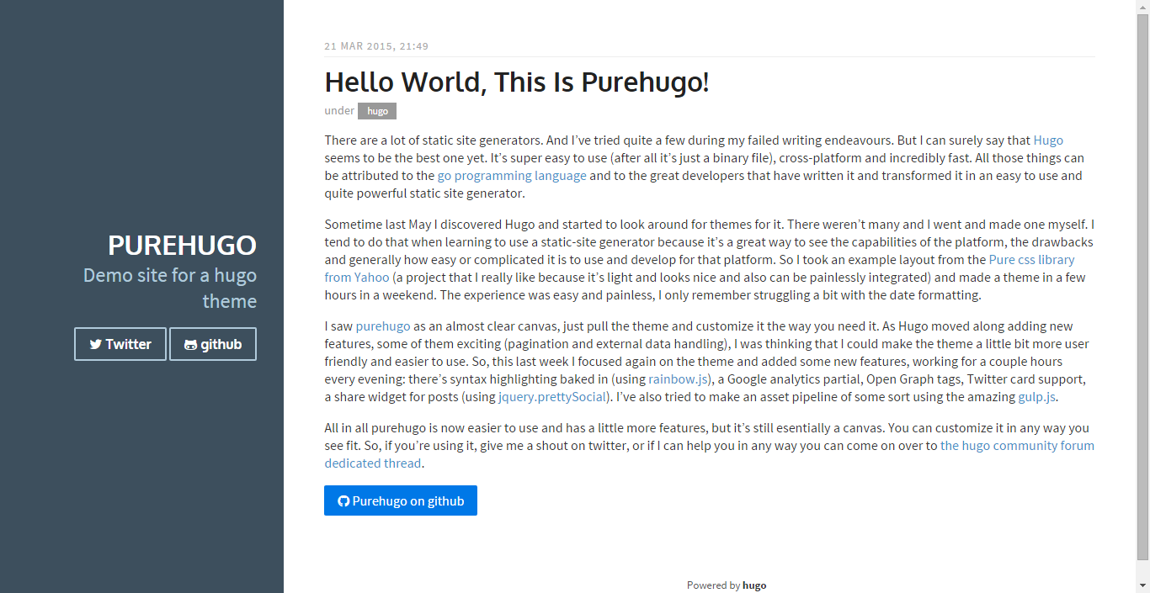The image size is (1150, 593).
Task: Follow the gulp.js link
Action: [1038, 397]
